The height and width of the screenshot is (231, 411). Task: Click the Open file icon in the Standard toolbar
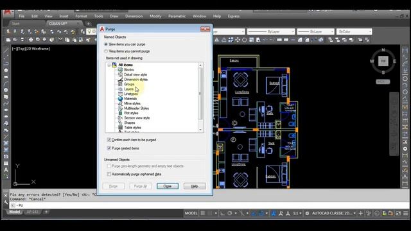click(x=15, y=40)
